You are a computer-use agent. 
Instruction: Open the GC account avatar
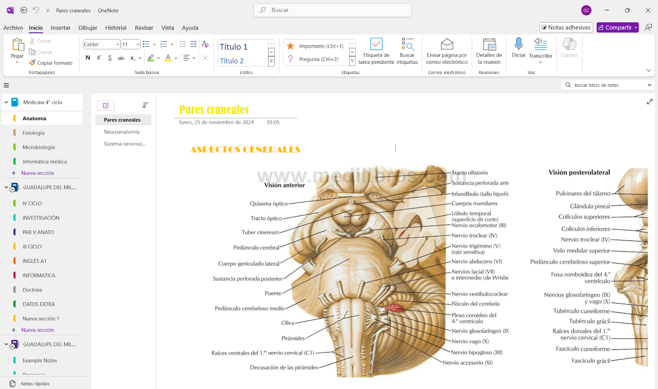[x=586, y=10]
